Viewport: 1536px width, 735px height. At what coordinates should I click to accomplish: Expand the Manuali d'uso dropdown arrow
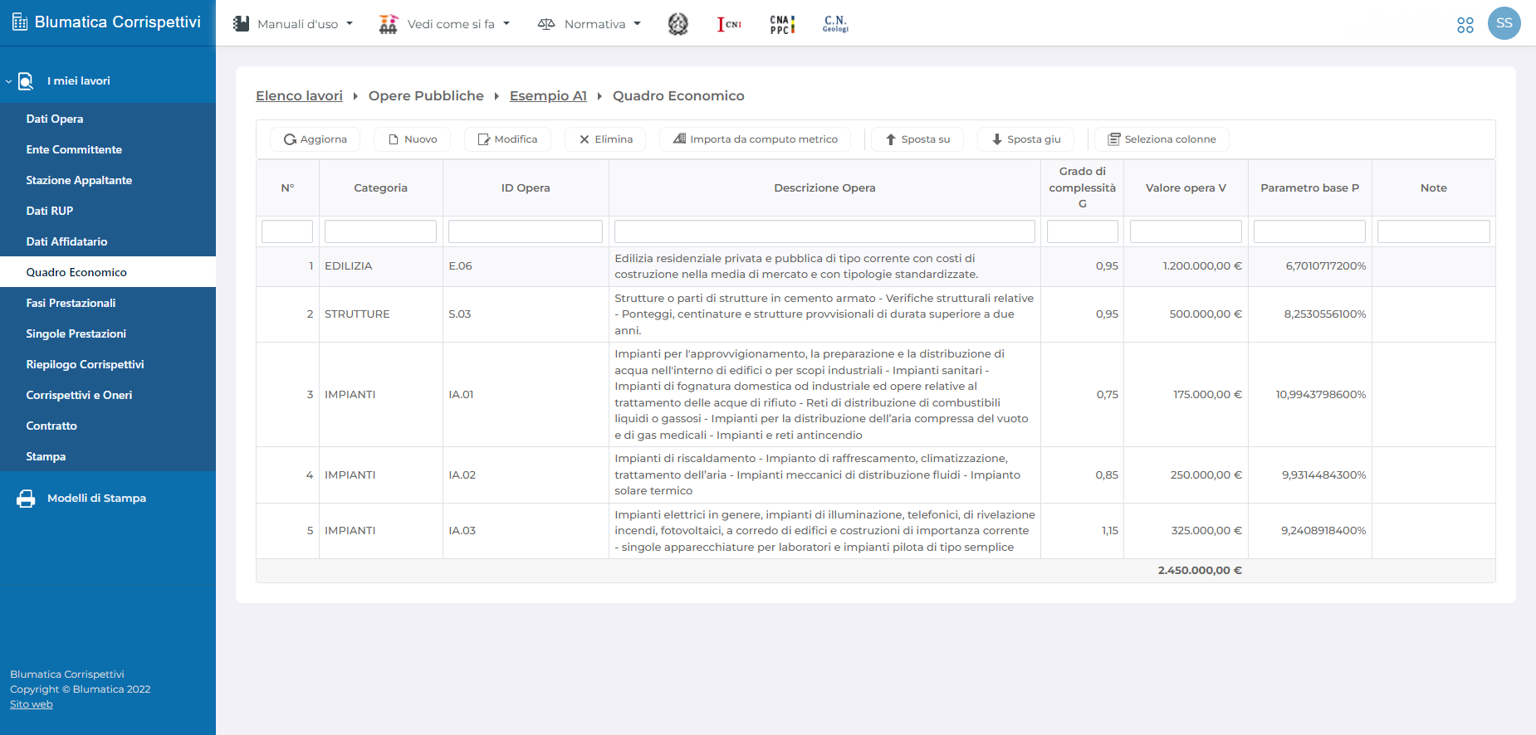(350, 24)
